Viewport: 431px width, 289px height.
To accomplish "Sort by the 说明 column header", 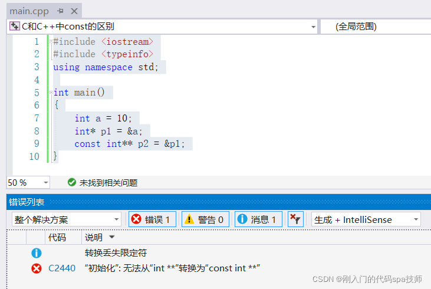I will pyautogui.click(x=94, y=237).
